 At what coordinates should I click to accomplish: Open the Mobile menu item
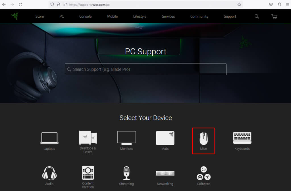[x=113, y=16]
